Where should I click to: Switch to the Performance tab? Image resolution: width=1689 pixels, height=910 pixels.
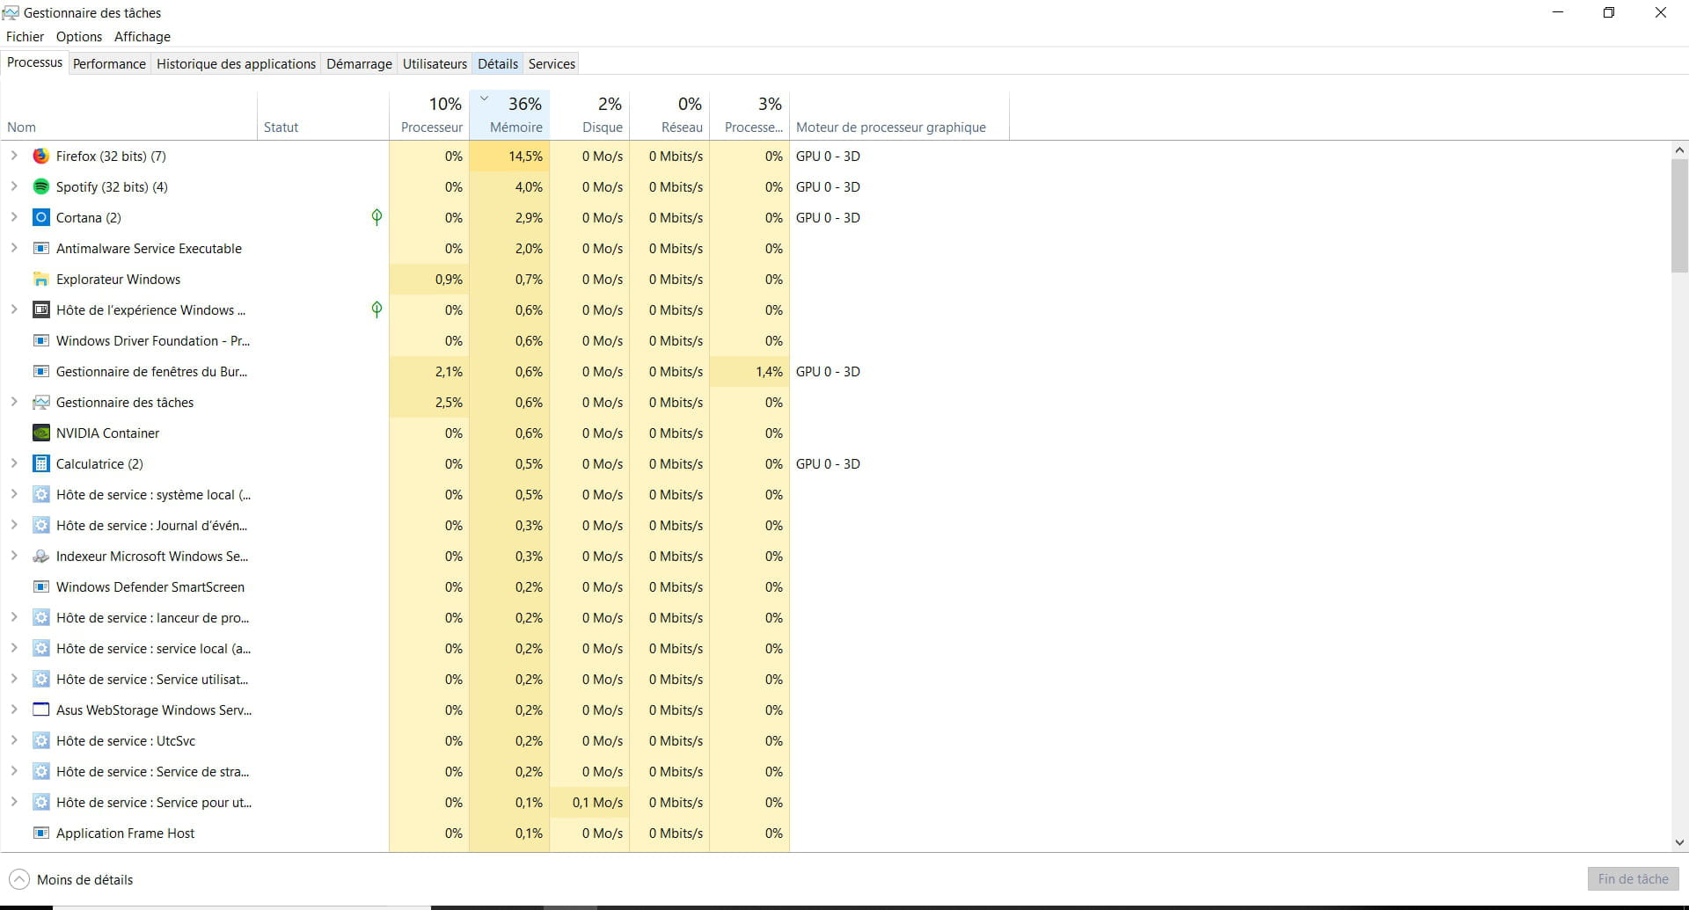point(109,64)
